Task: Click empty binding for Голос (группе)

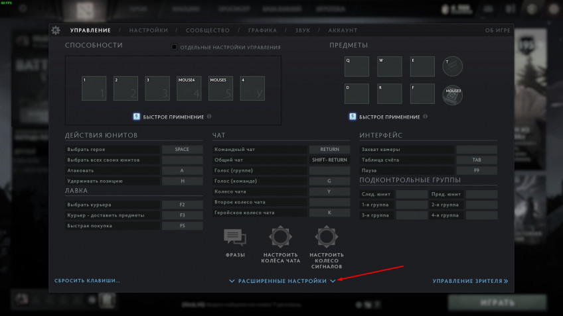Action: [329, 170]
